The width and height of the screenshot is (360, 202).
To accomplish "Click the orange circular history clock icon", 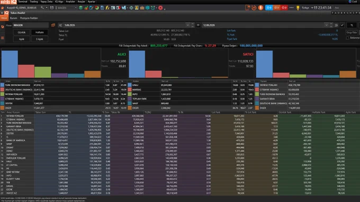I will click(254, 7).
